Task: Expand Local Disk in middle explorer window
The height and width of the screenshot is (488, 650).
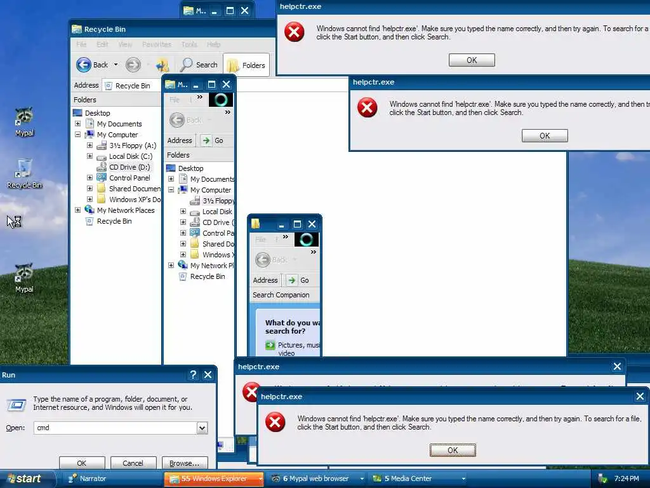Action: click(183, 211)
